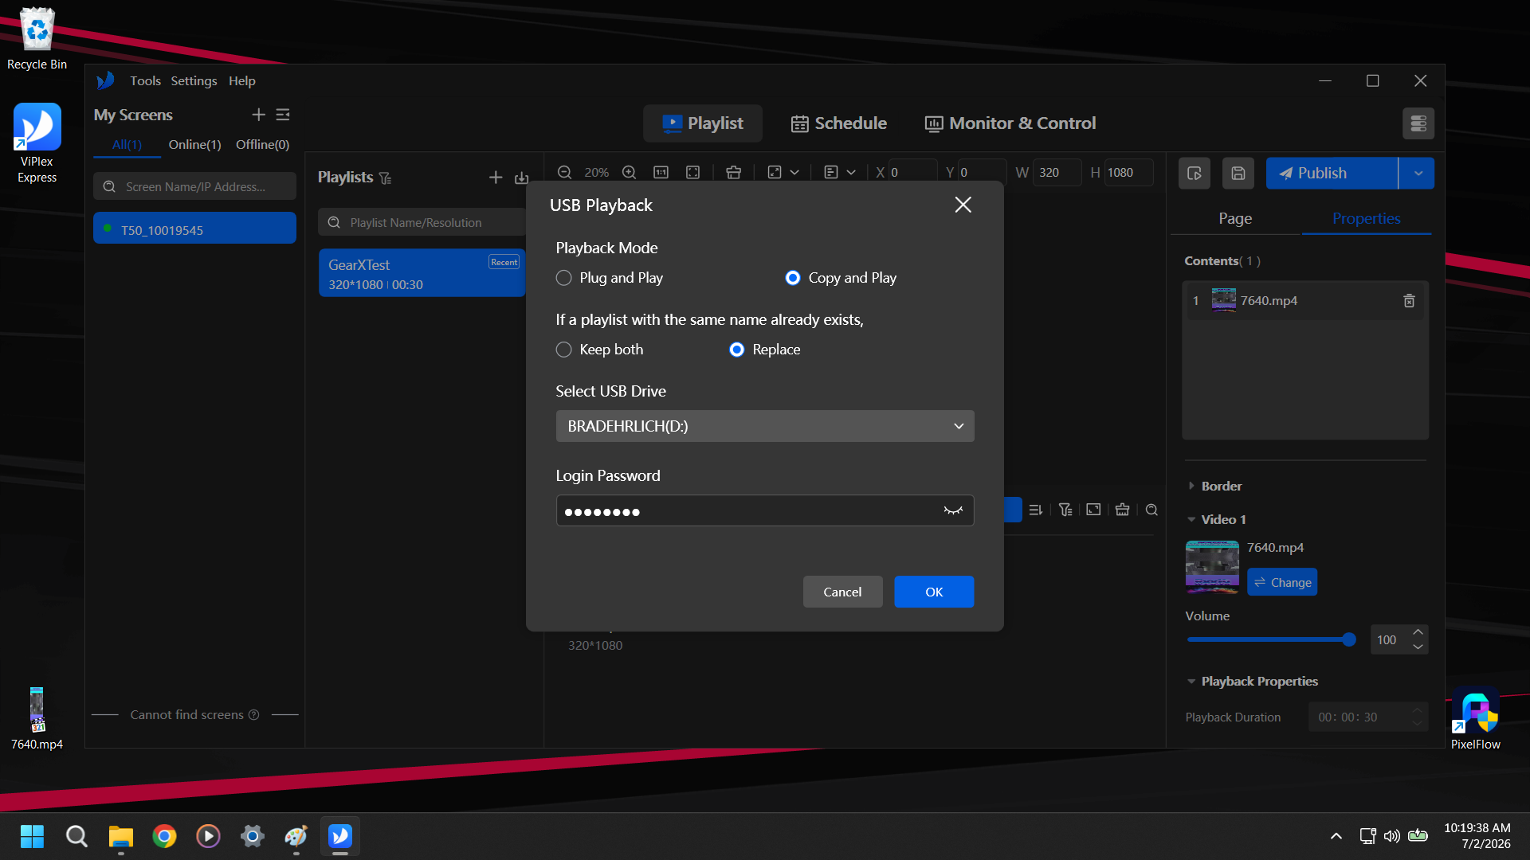This screenshot has height=860, width=1530.
Task: Select Copy and Play playback mode
Action: pyautogui.click(x=792, y=278)
